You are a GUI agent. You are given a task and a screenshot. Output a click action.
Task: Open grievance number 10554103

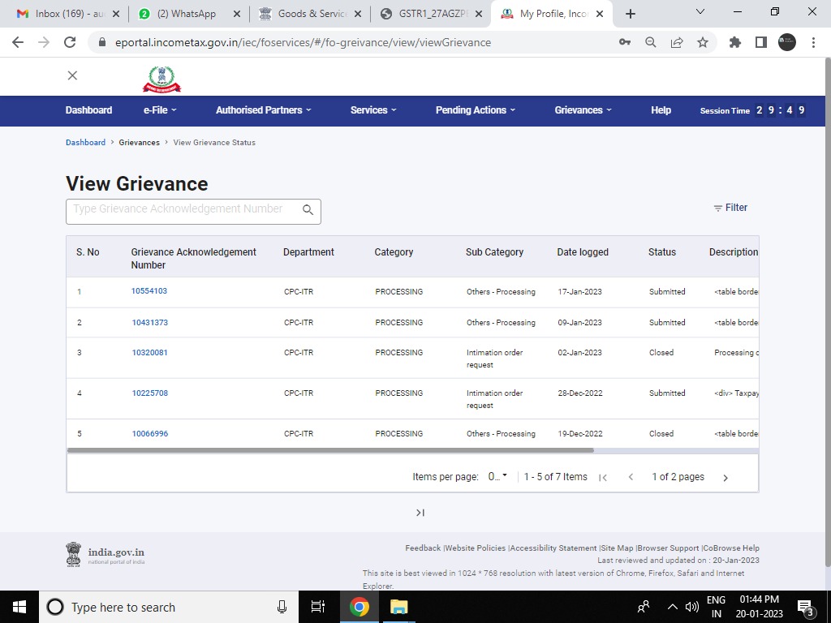[x=149, y=291]
